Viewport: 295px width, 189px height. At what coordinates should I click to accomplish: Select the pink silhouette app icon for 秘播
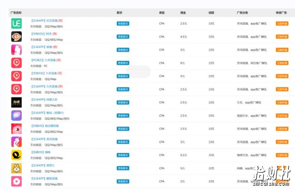click(16, 50)
